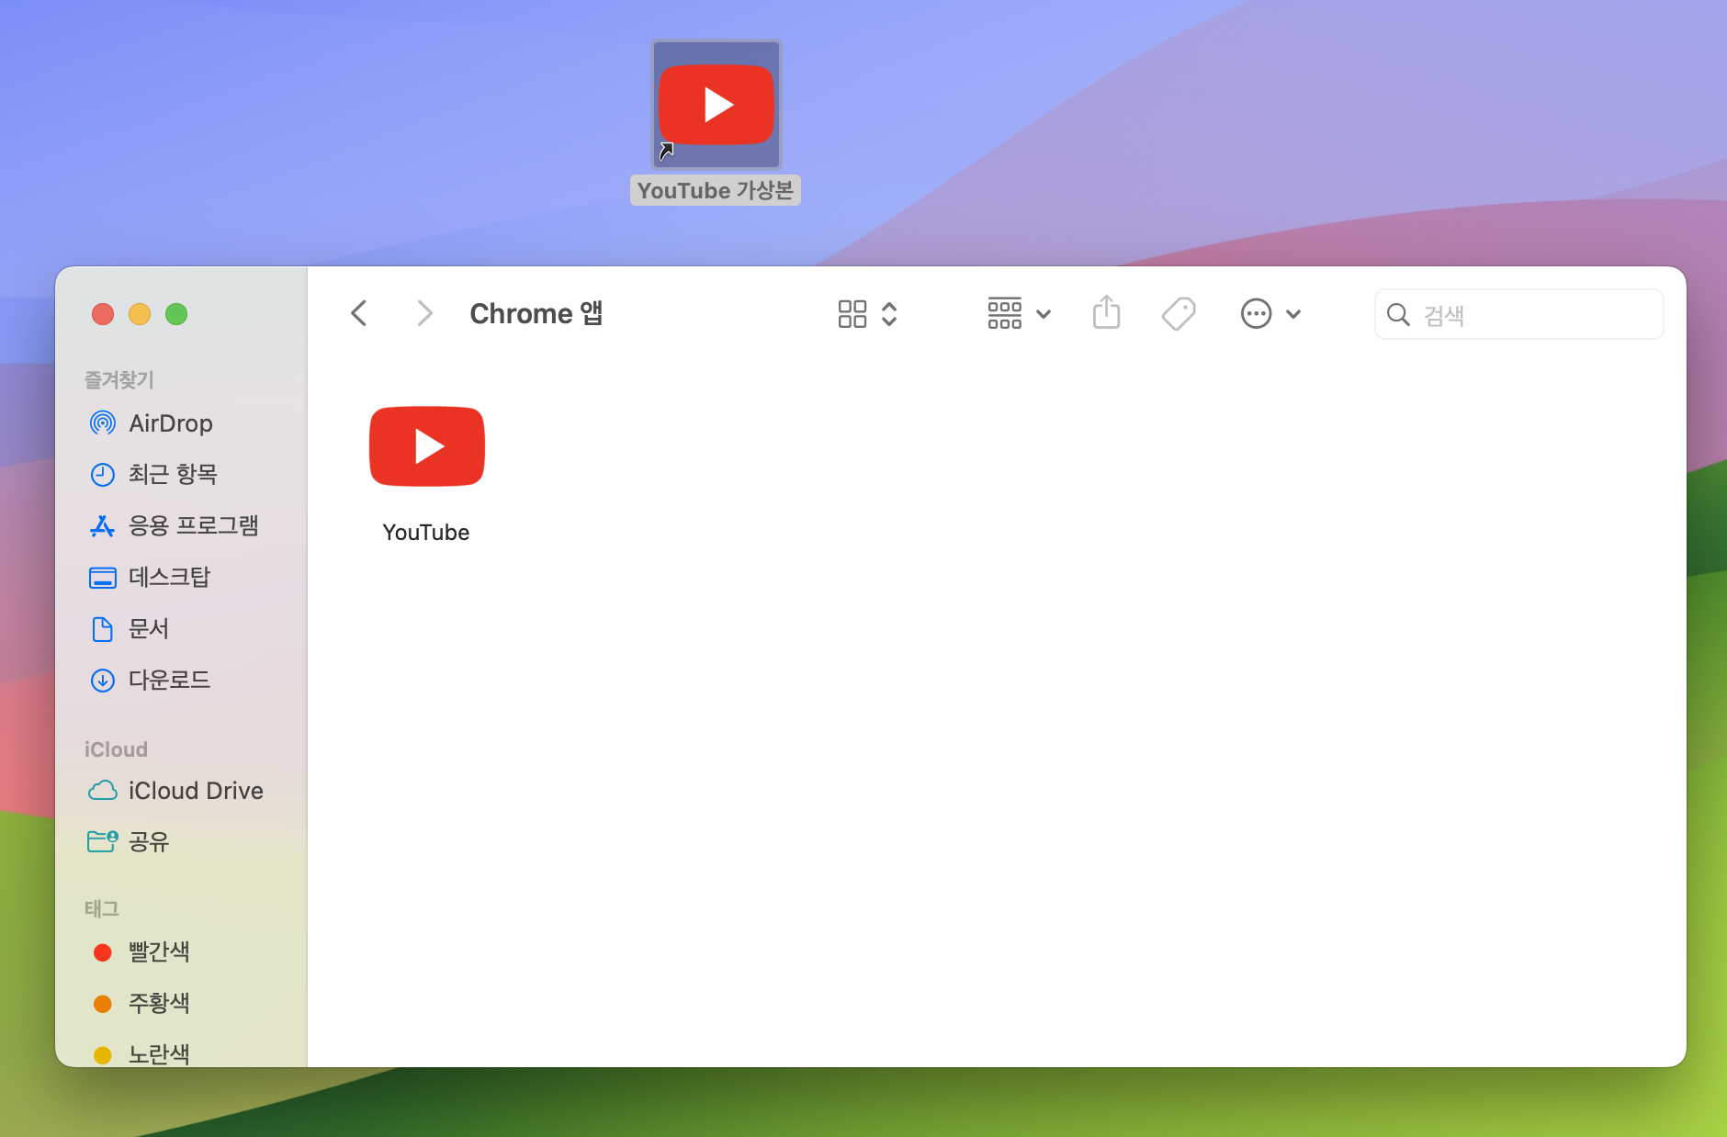
Task: Select the YouTube app icon in Finder
Action: [427, 446]
